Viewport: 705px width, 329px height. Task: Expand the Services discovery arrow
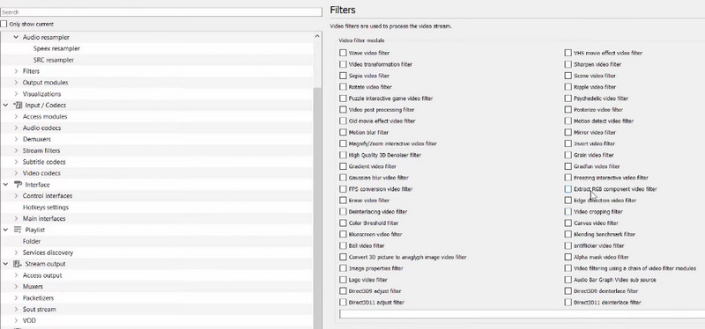(x=16, y=252)
